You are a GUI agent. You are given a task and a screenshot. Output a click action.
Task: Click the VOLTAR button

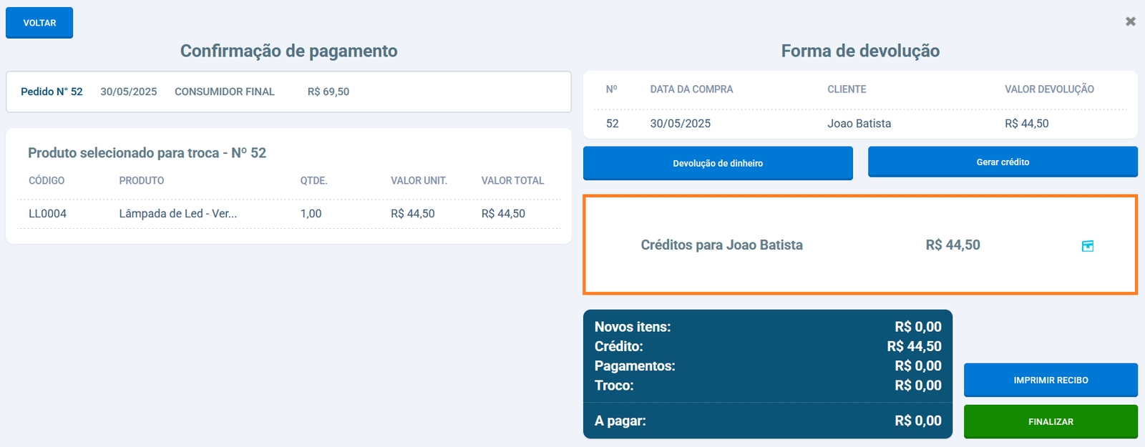pos(39,23)
